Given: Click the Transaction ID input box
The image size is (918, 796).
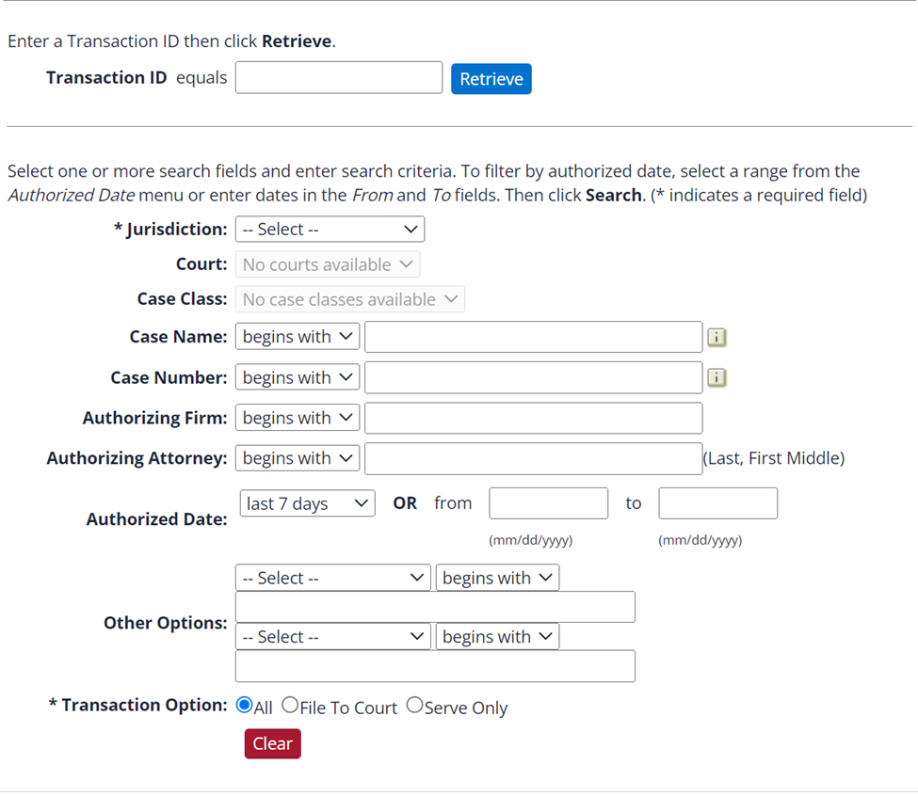Looking at the screenshot, I should coord(338,77).
